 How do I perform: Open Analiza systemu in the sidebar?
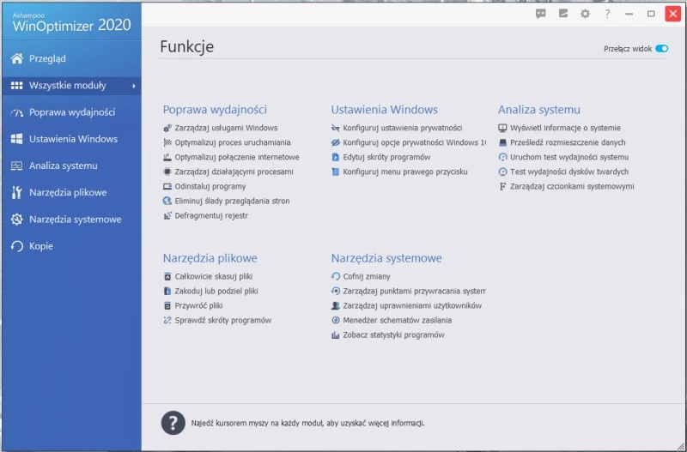[63, 166]
